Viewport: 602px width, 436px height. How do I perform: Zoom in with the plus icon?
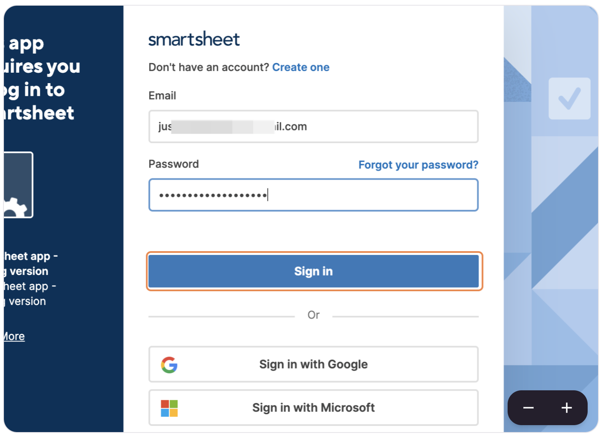(566, 408)
